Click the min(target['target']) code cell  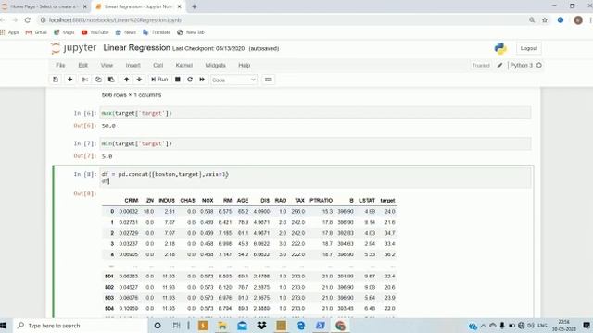(x=315, y=143)
